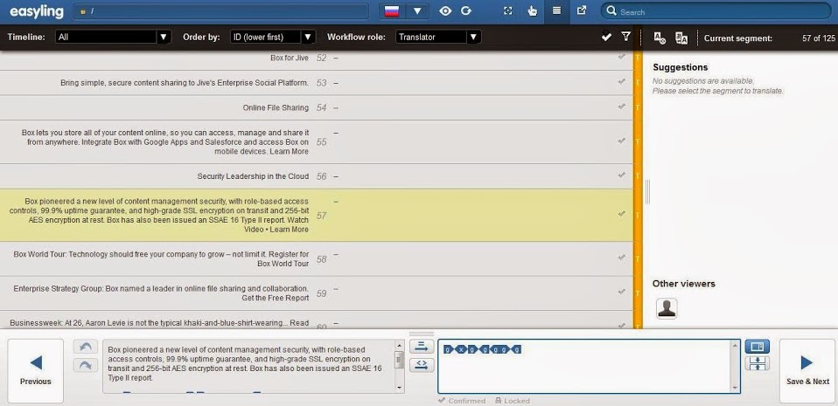The image size is (838, 406).
Task: Copy tags to target icon
Action: click(422, 366)
